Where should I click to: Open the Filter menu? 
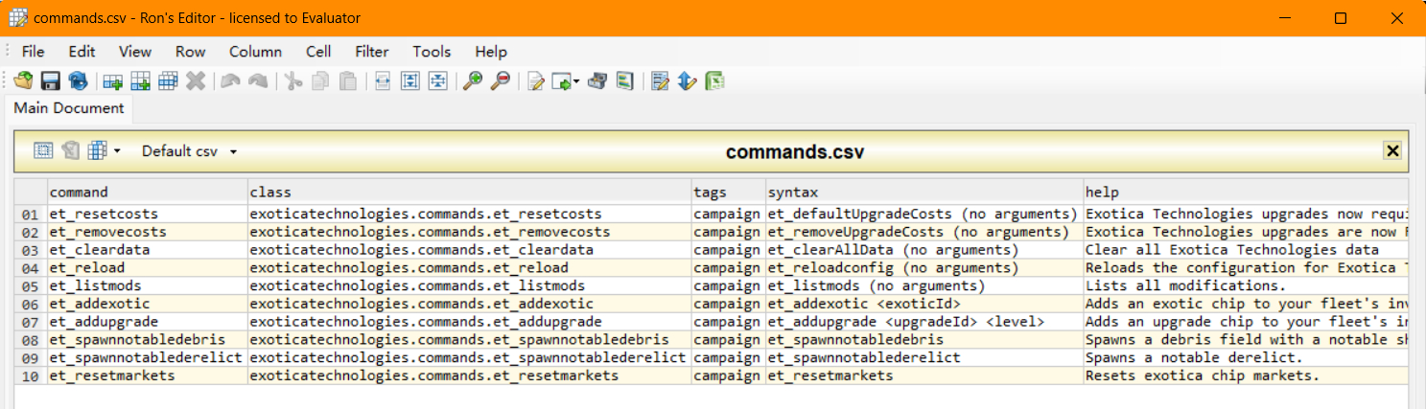click(x=372, y=52)
